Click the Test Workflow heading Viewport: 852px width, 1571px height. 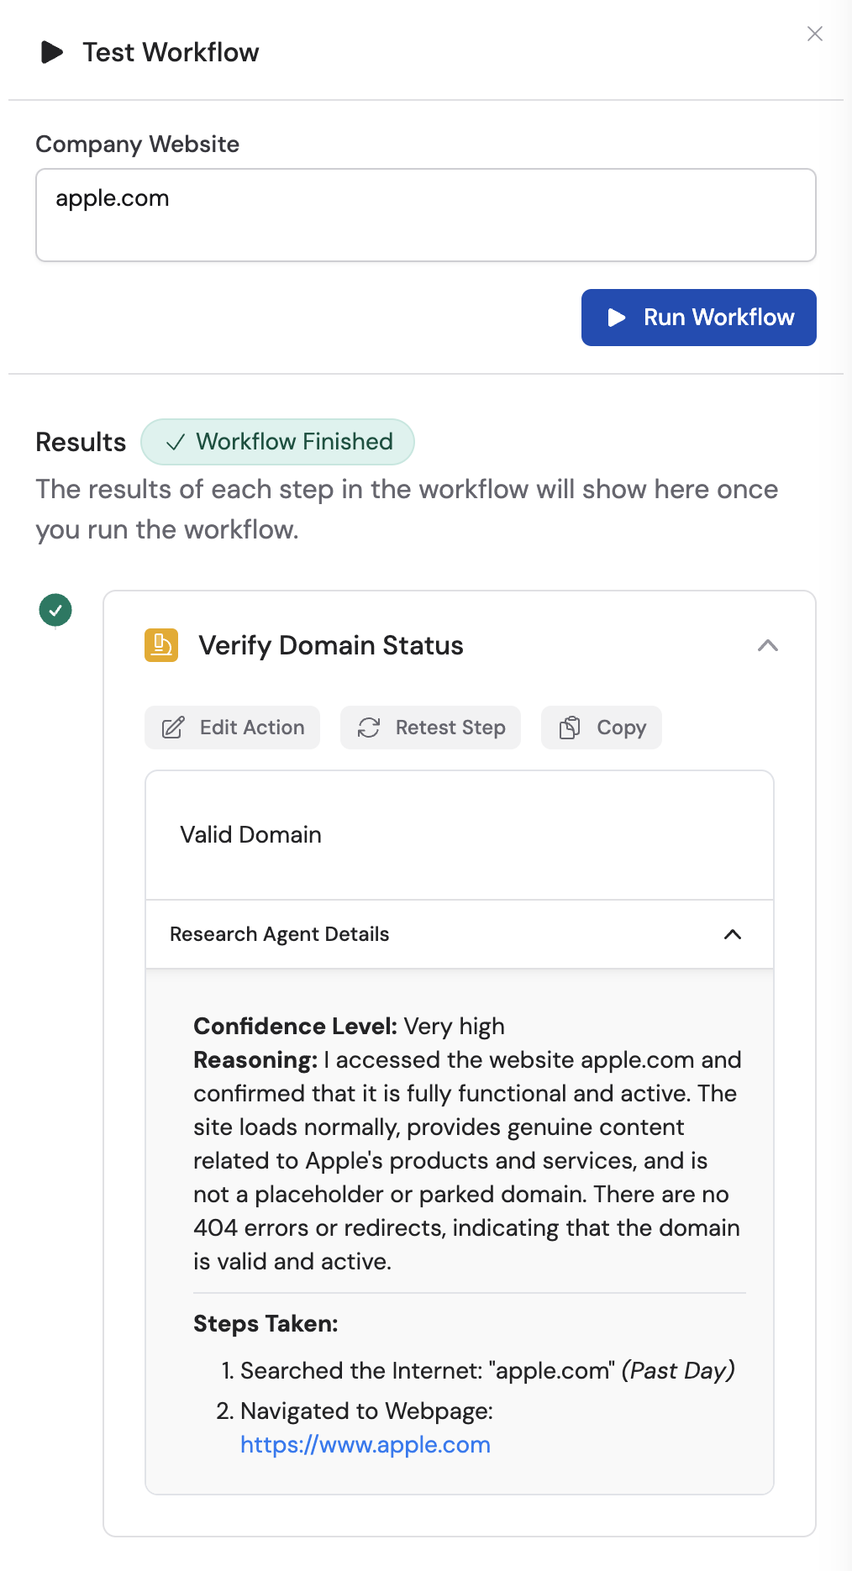(171, 52)
